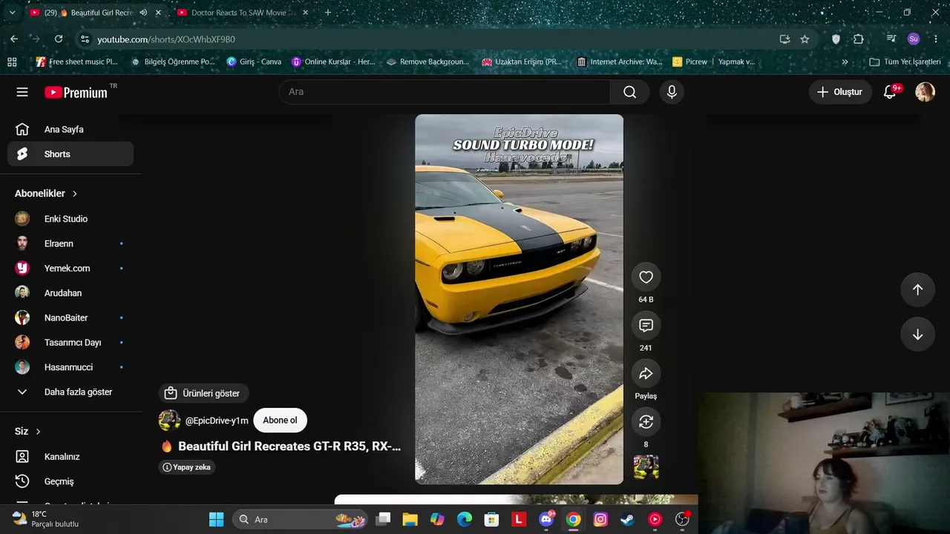Open the shield extension icon in Chrome toolbar
The image size is (950, 534).
[x=836, y=39]
